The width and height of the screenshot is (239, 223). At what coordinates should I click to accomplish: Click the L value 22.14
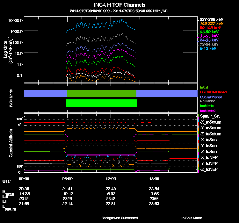67,204
